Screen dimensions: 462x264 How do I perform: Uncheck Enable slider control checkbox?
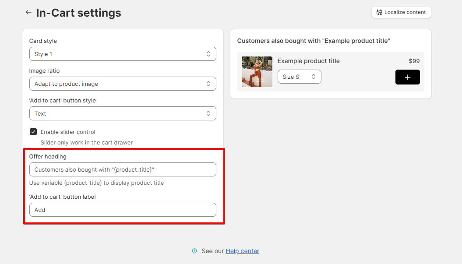click(33, 132)
